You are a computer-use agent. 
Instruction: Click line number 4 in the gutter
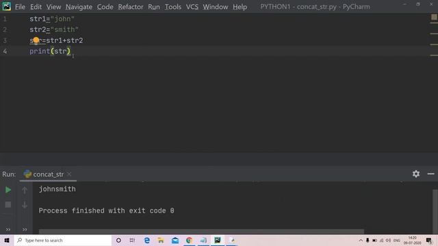click(x=5, y=51)
